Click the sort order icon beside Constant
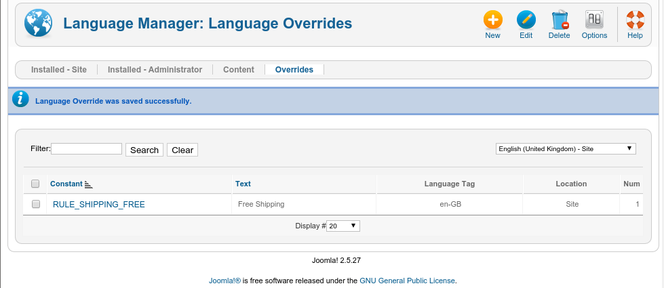 89,184
